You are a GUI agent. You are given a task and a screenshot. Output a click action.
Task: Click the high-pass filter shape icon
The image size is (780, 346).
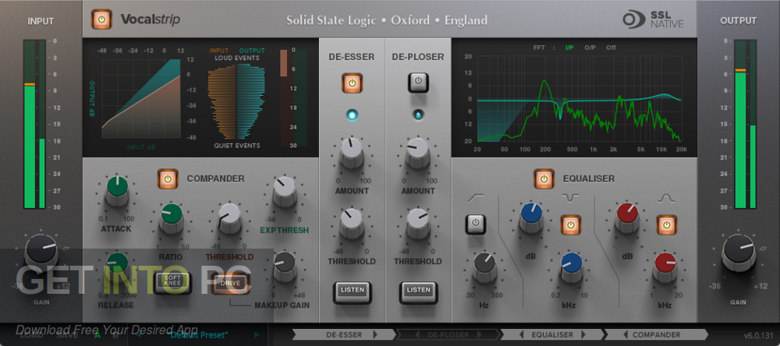[475, 198]
